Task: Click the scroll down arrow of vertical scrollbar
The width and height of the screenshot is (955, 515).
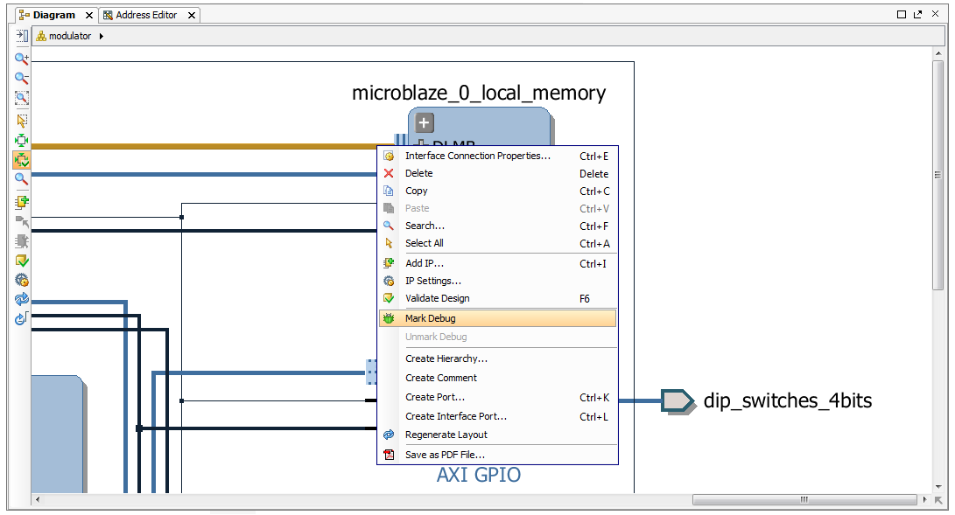Action: pos(938,487)
